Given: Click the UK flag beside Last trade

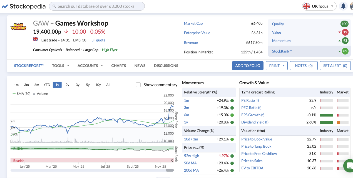Looking at the screenshot, I should [36, 39].
